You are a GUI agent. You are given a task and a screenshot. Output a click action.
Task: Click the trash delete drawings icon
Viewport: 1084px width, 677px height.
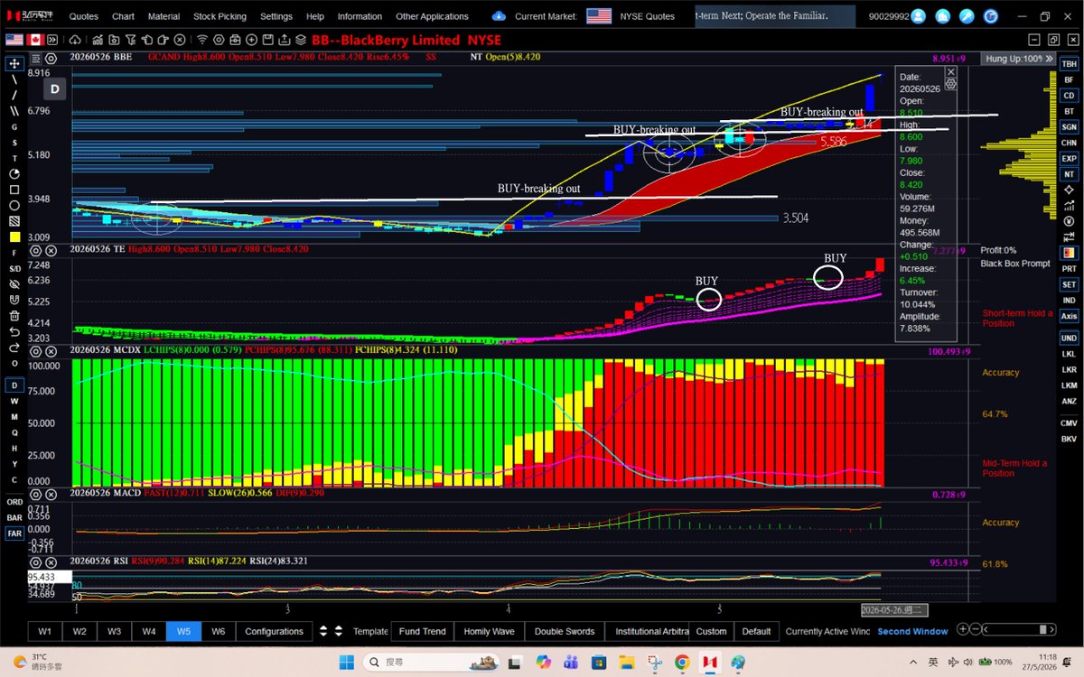(14, 315)
